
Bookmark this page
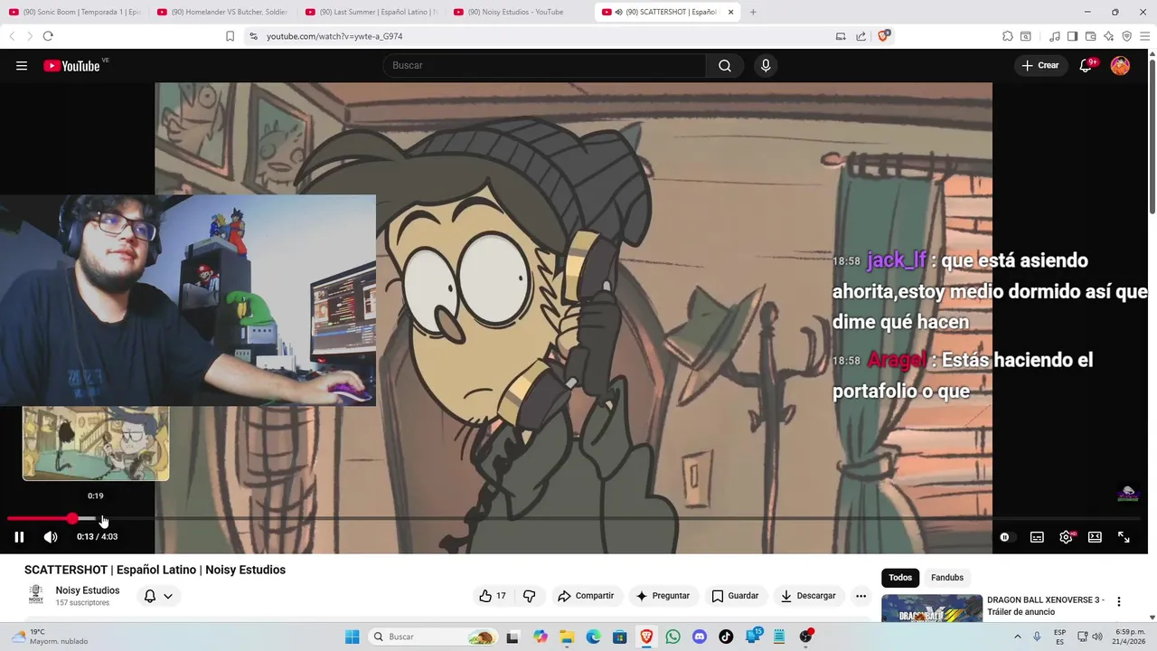coord(230,36)
